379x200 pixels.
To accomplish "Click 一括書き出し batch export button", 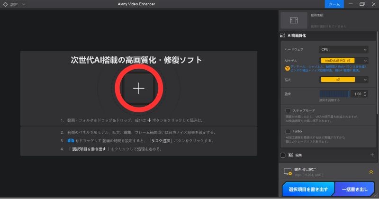I will (354, 189).
